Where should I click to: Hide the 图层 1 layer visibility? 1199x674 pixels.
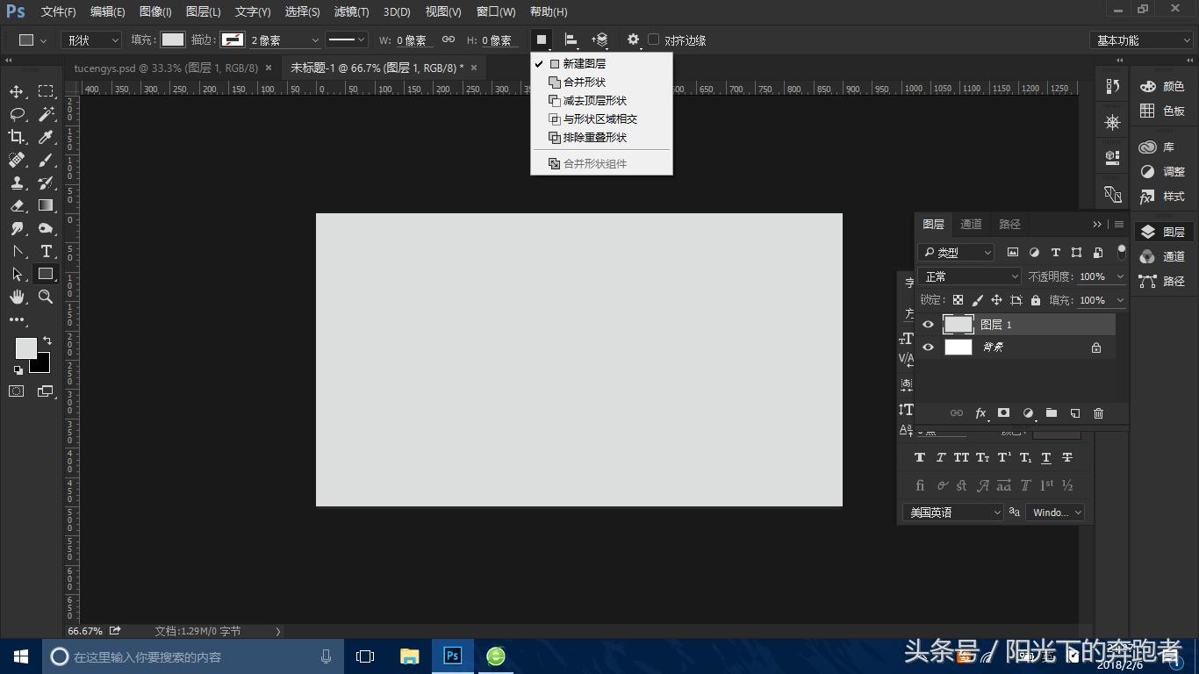pos(928,325)
